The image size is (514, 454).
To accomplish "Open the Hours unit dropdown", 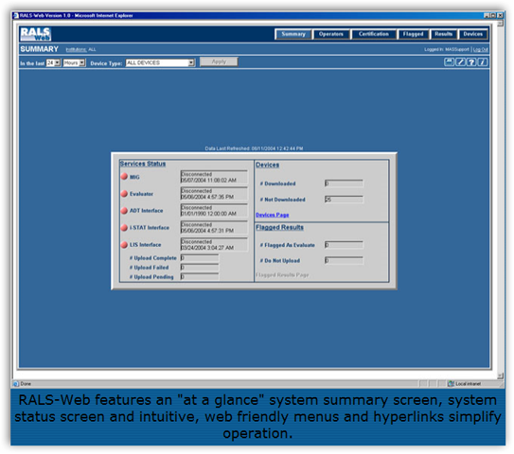I will (75, 62).
